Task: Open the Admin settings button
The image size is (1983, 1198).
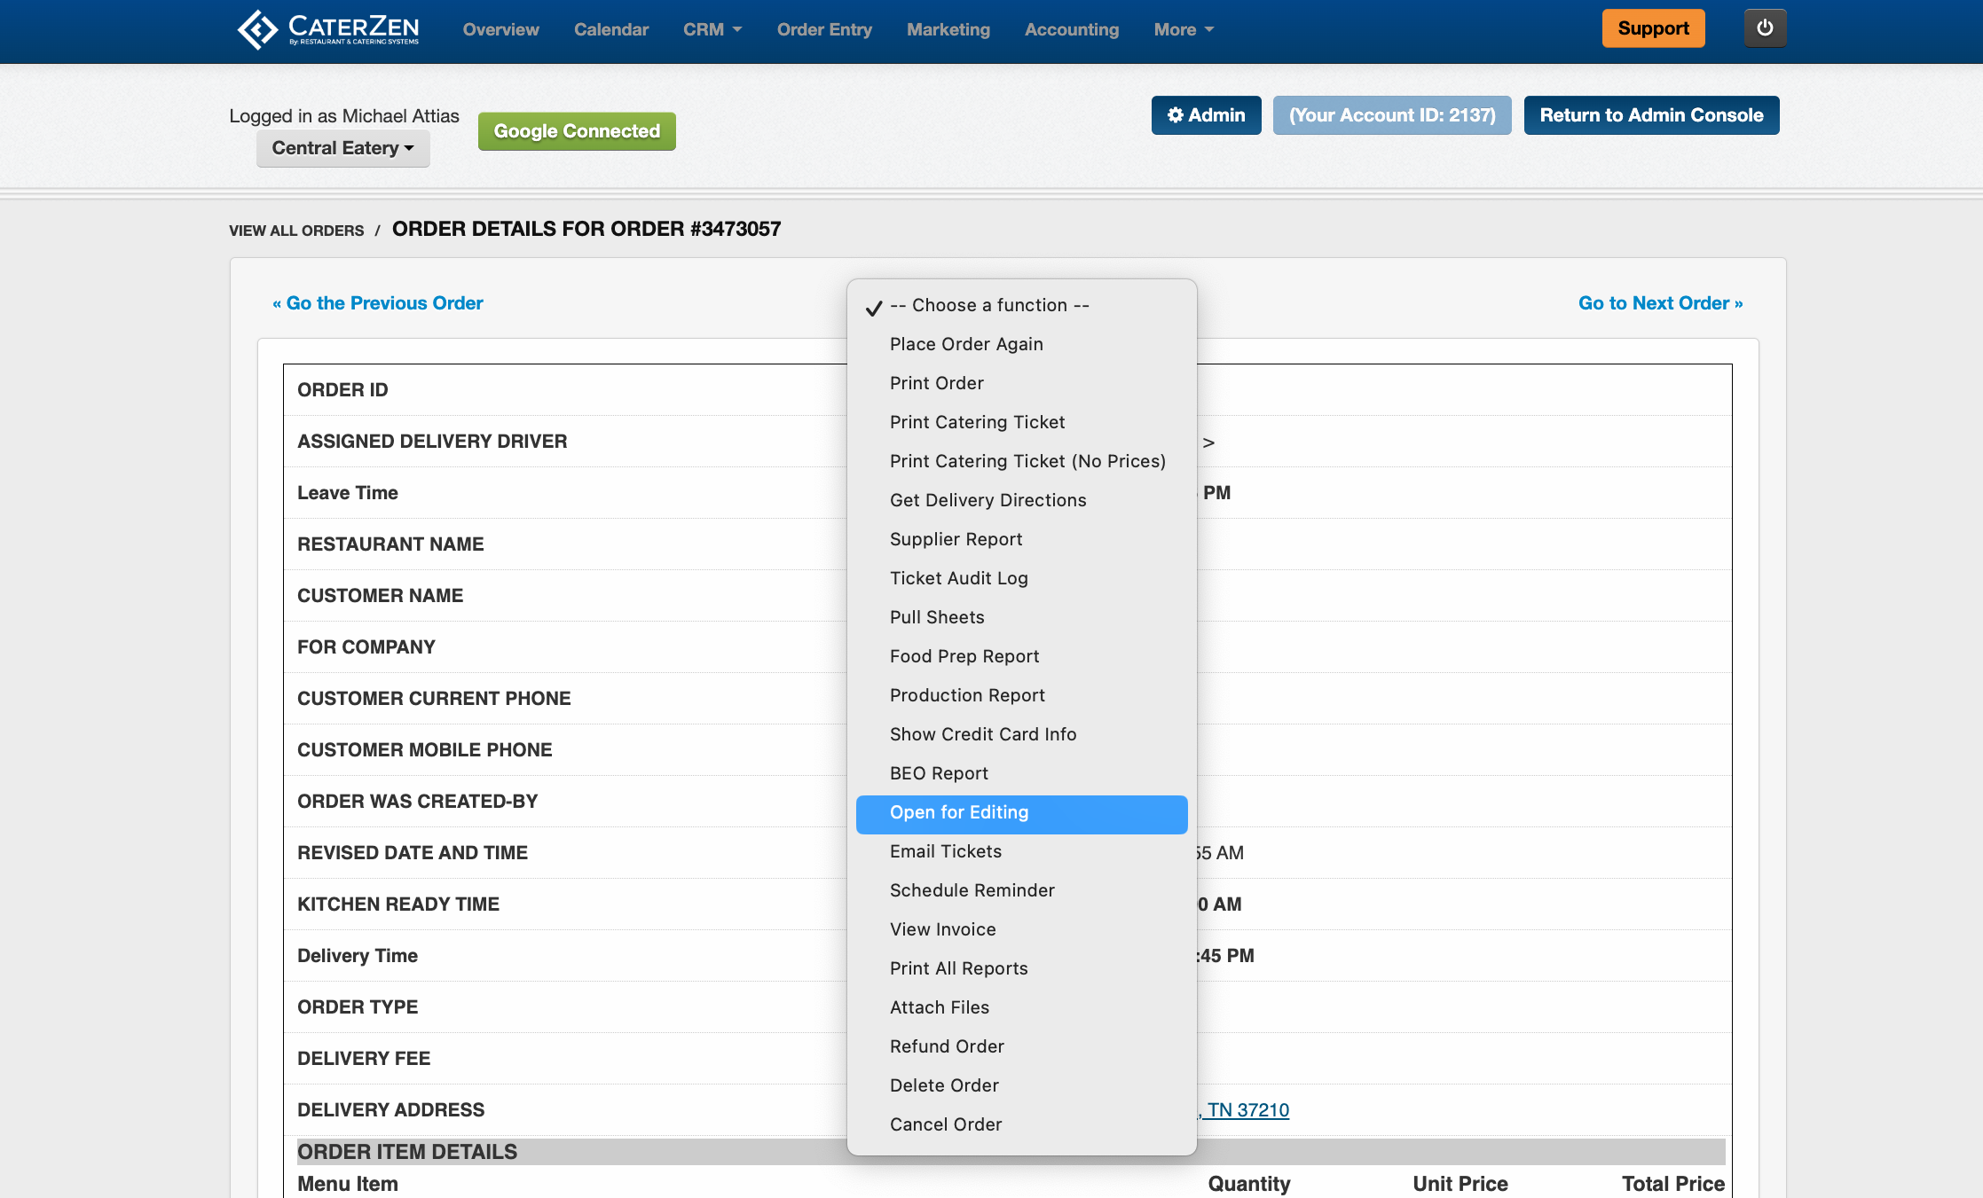Action: pyautogui.click(x=1206, y=115)
